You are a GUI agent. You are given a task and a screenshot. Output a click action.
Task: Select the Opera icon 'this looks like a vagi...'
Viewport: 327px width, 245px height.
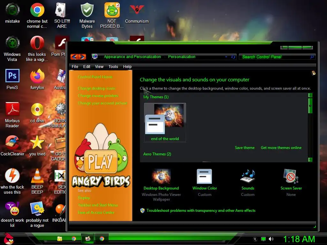(37, 49)
